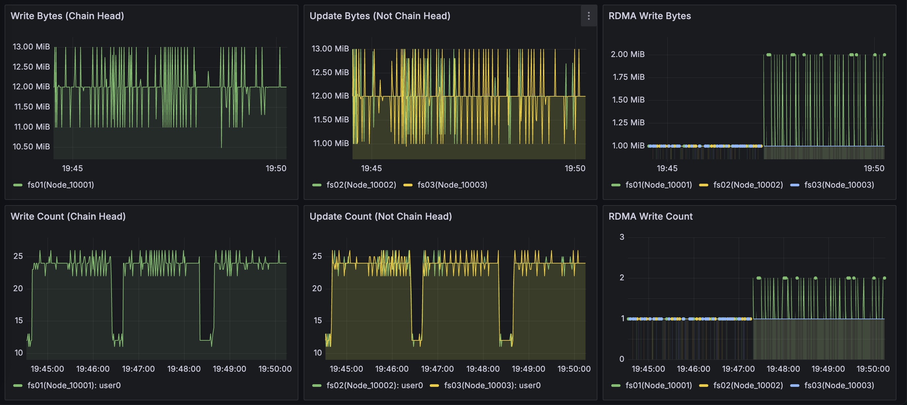The height and width of the screenshot is (405, 907).
Task: Click green swatch of fs01 in RDMA Write Count legend
Action: pos(616,386)
